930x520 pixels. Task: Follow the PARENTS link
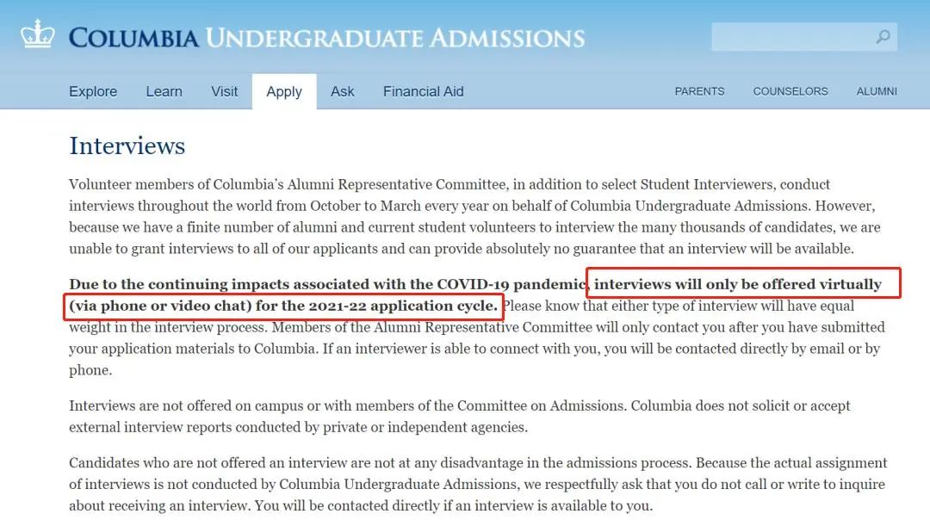coord(699,91)
